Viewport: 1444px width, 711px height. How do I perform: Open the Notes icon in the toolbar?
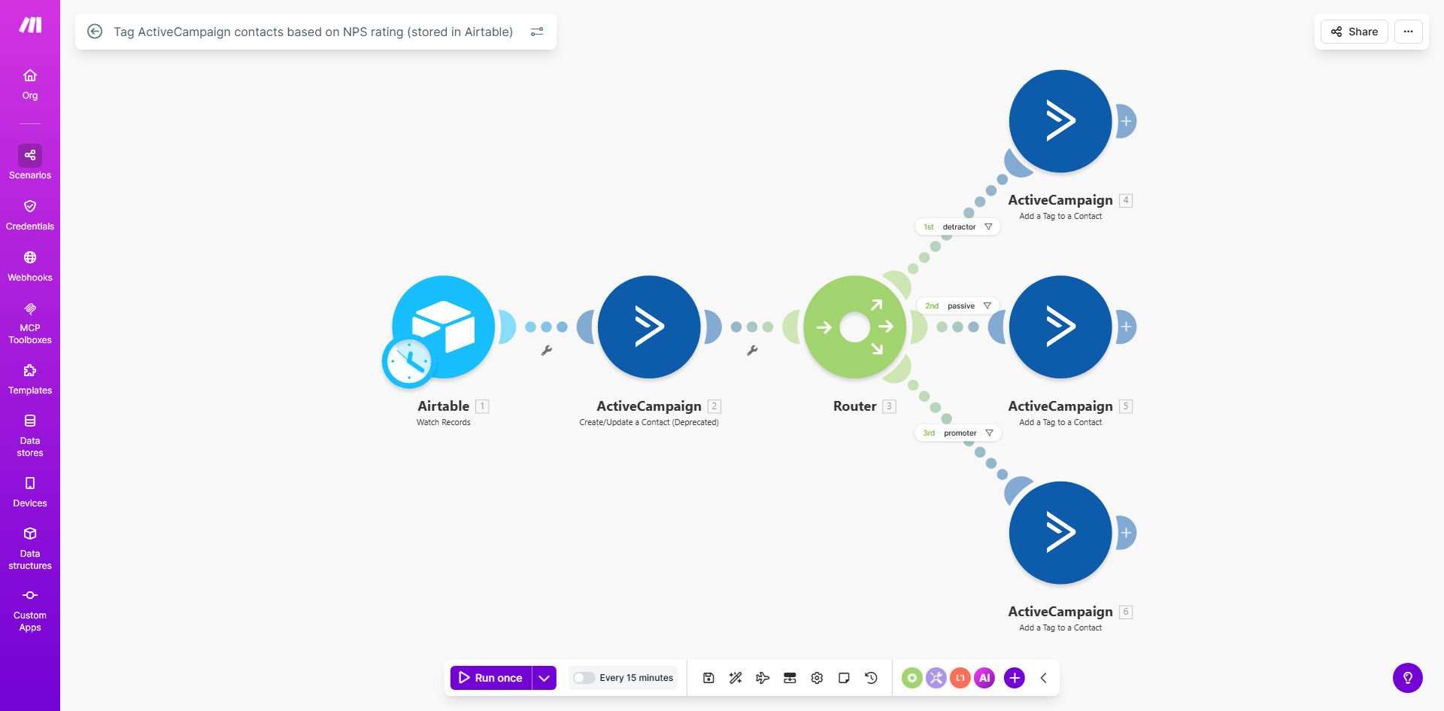[844, 678]
